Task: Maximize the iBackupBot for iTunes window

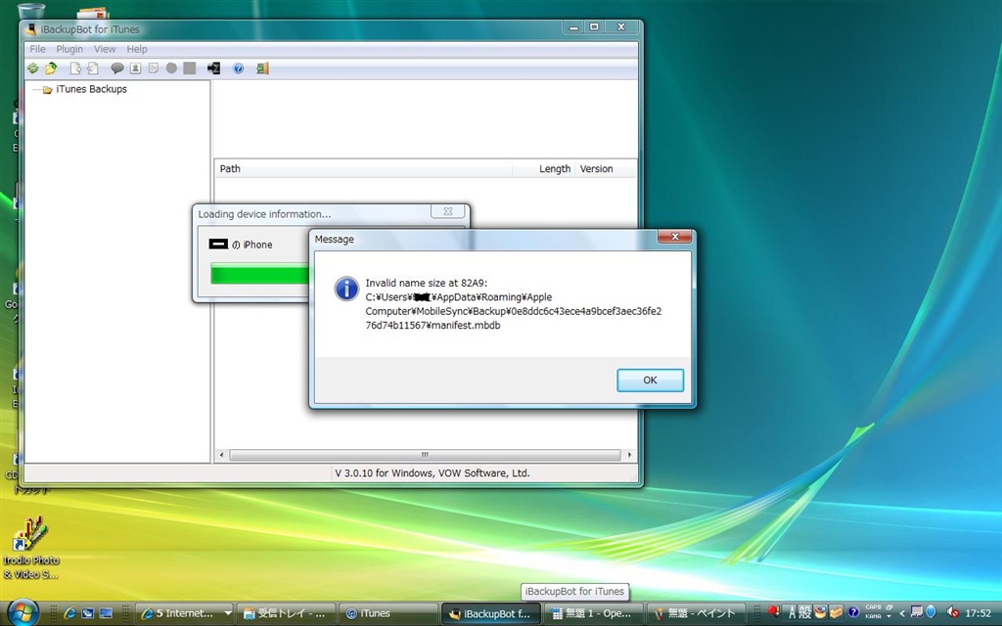Action: click(x=594, y=26)
